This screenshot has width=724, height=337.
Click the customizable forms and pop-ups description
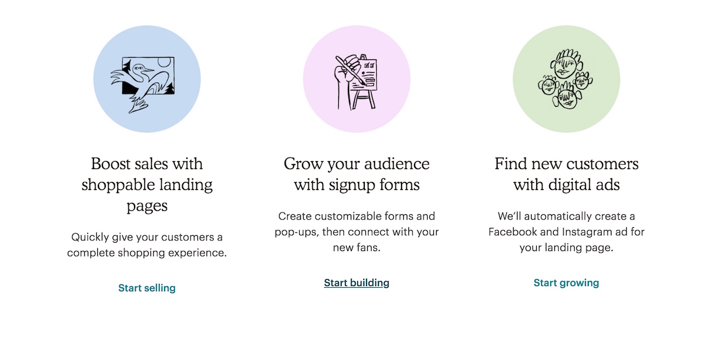pos(357,232)
